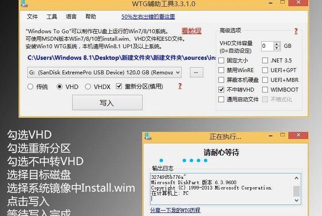Close the 正在执行 progress window
The image size is (322, 216).
click(x=298, y=135)
